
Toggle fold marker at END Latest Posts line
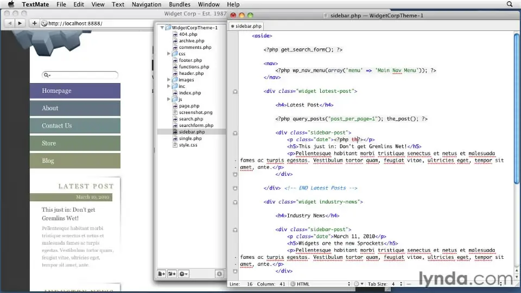click(235, 188)
